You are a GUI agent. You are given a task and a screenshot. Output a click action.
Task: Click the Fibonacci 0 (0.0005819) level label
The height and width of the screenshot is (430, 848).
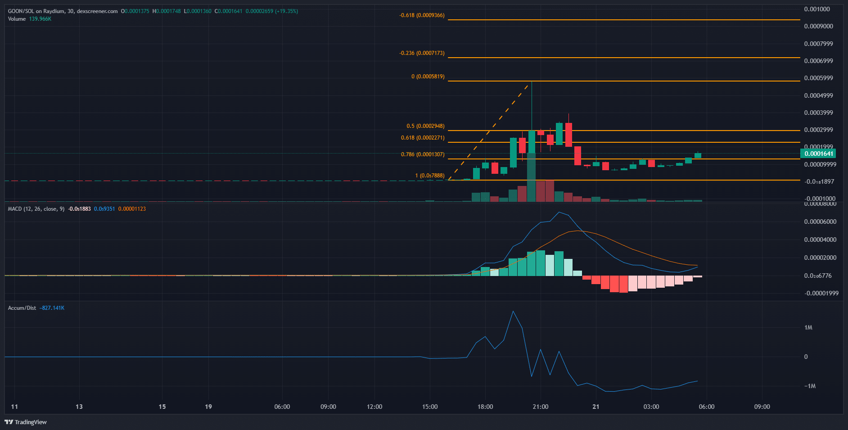tap(428, 77)
